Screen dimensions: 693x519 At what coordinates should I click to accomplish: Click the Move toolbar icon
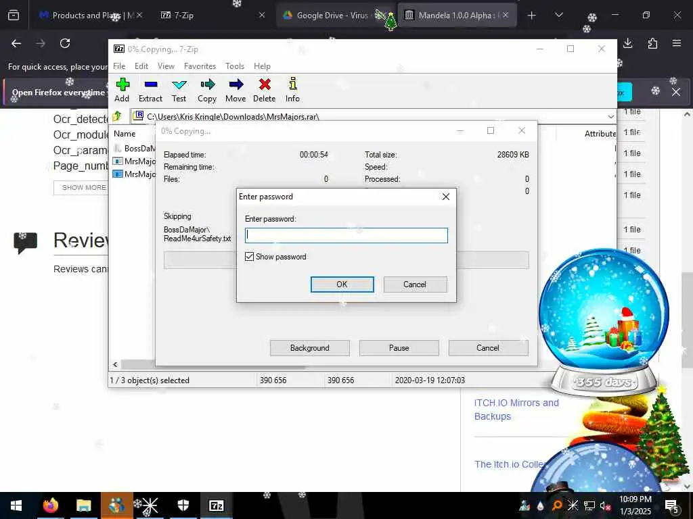236,90
